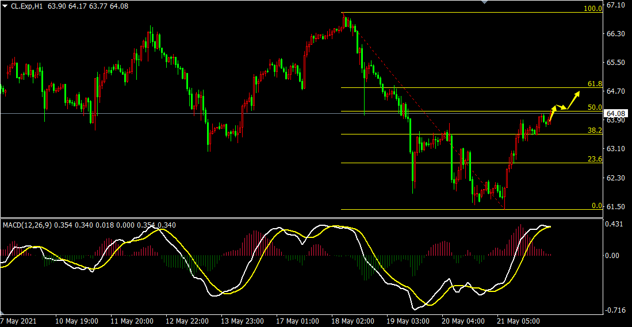Click the 21 May 05:00 time label
The image size is (632, 327).
pos(518,321)
